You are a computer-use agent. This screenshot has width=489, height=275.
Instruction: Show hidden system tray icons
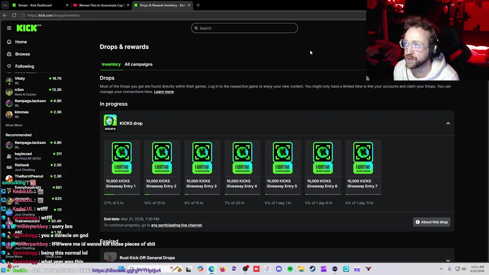(441, 269)
